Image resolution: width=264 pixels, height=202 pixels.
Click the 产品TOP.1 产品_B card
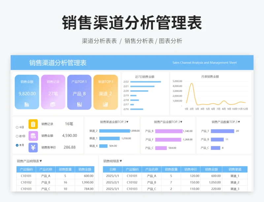[79, 92]
